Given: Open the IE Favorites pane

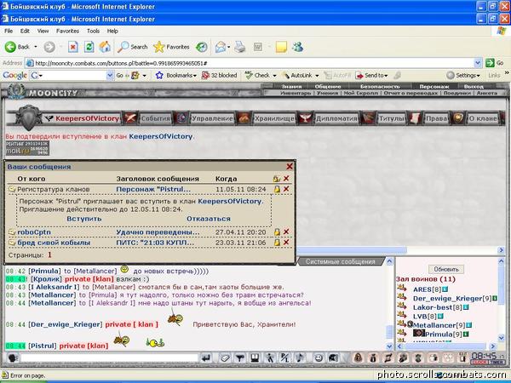Looking at the screenshot, I should 172,47.
